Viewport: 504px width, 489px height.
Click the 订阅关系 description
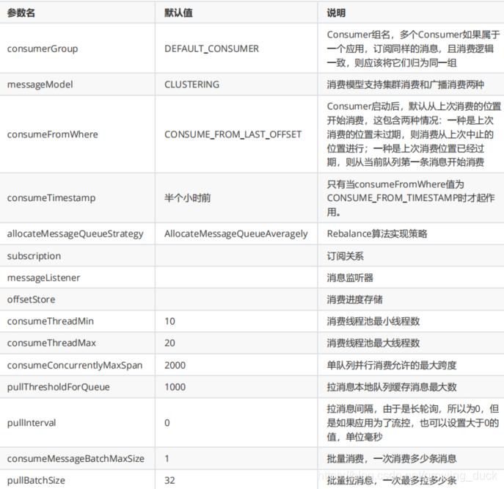346,256
